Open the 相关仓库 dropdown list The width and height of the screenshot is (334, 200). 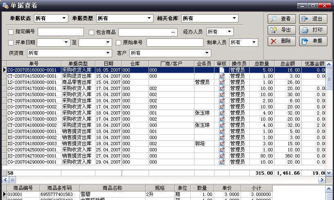tap(234, 18)
